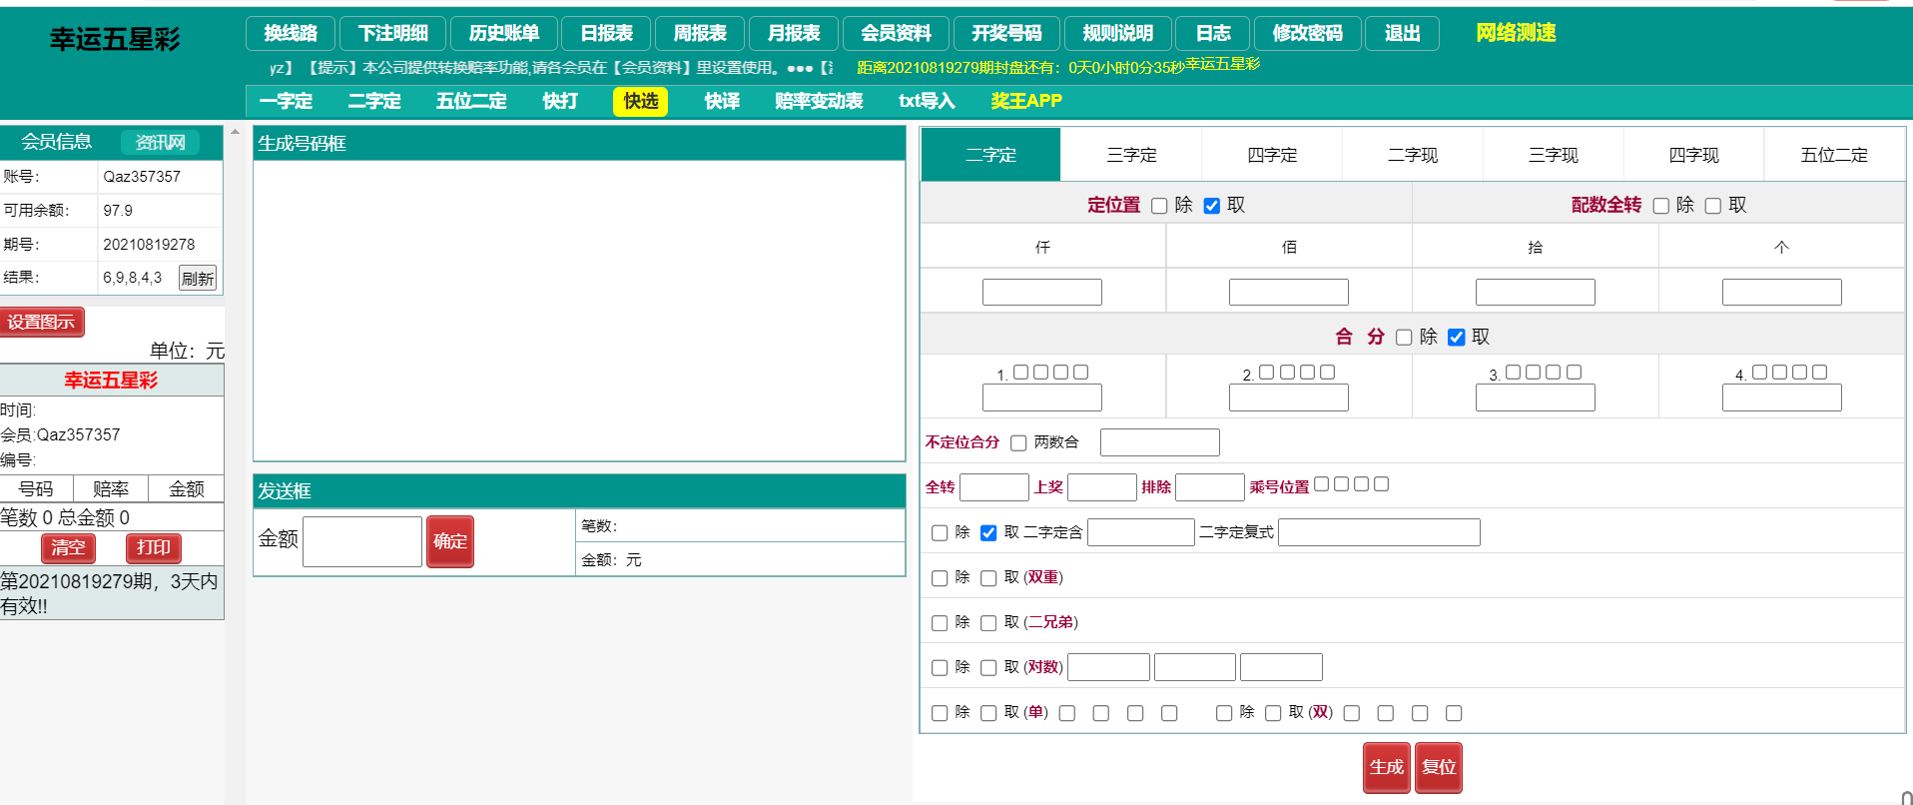
Task: Click the 拾 position input
Action: [1536, 292]
